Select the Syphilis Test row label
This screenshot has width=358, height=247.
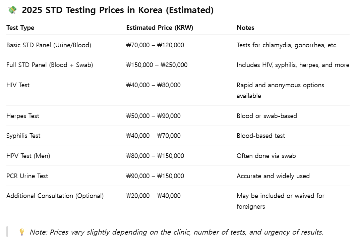point(23,136)
